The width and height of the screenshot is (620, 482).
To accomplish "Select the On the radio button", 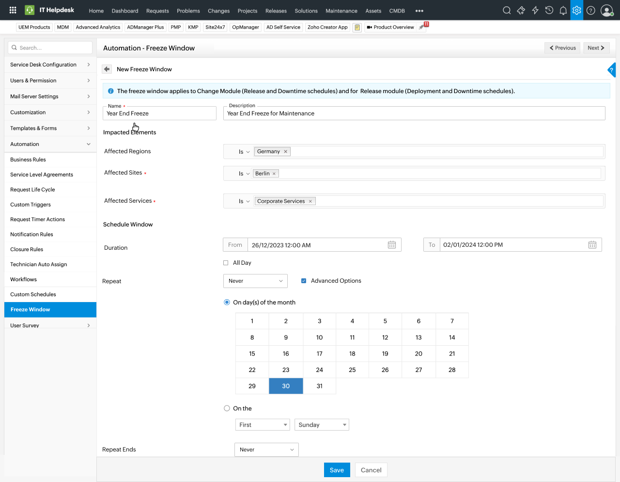I will (x=227, y=408).
